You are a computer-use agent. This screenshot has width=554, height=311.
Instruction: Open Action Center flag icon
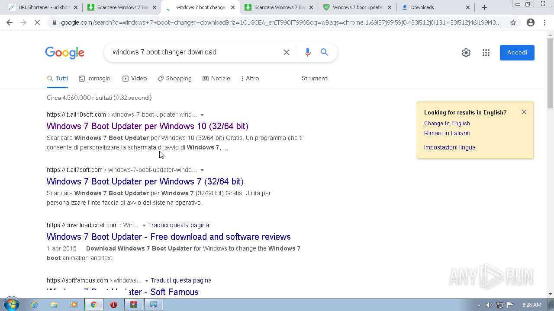[510, 305]
